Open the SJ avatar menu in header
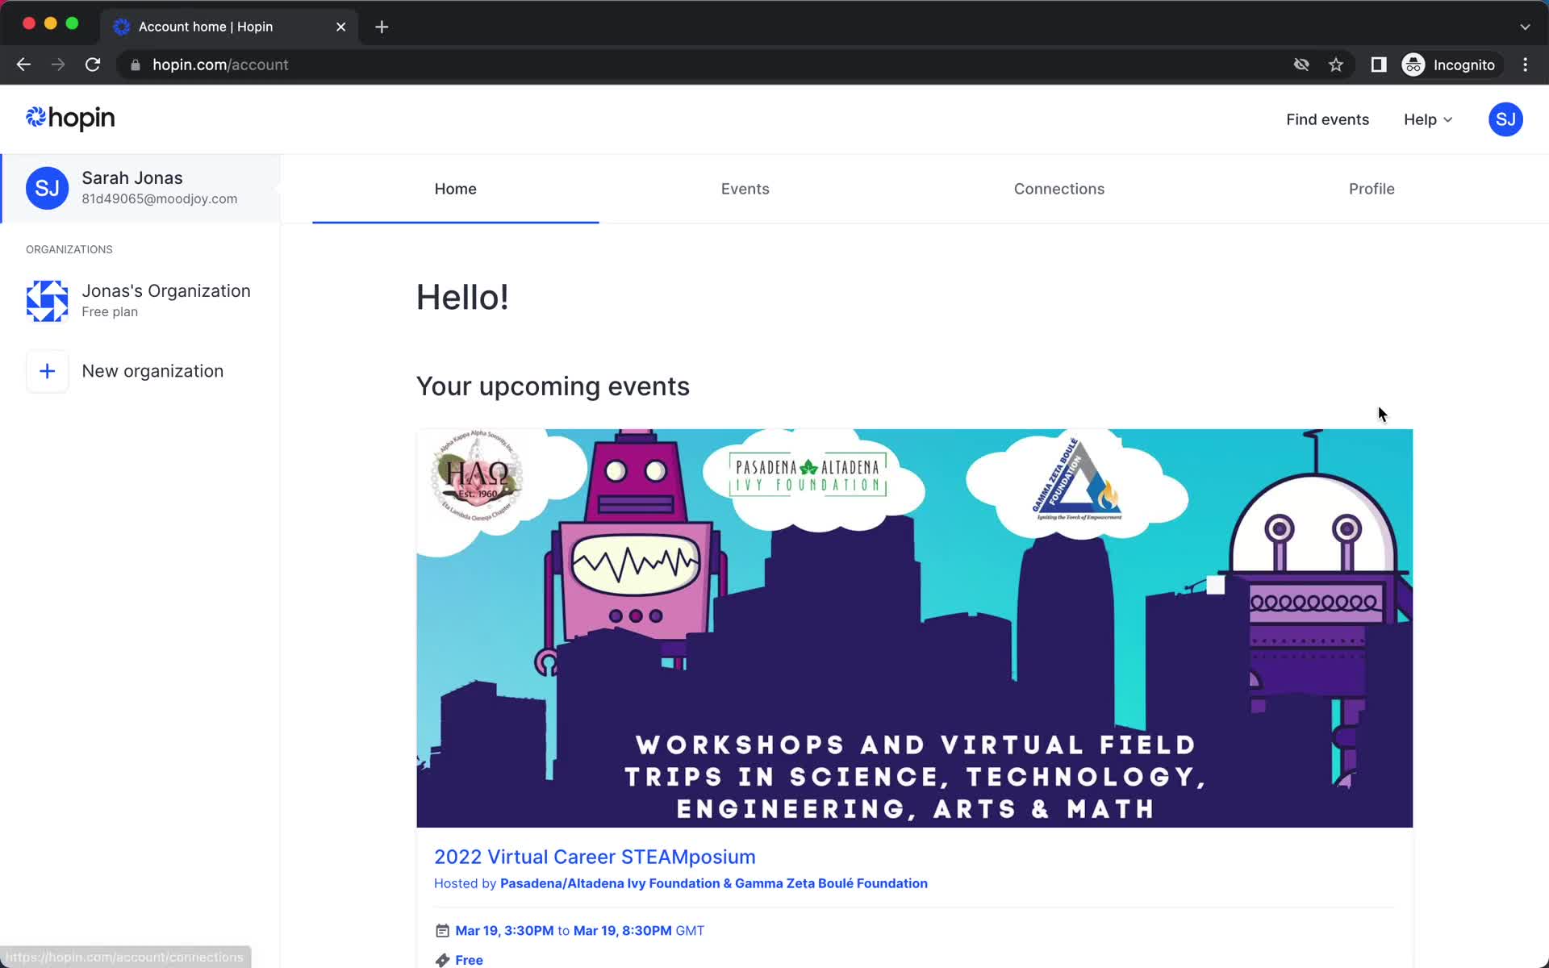1549x968 pixels. tap(1505, 119)
